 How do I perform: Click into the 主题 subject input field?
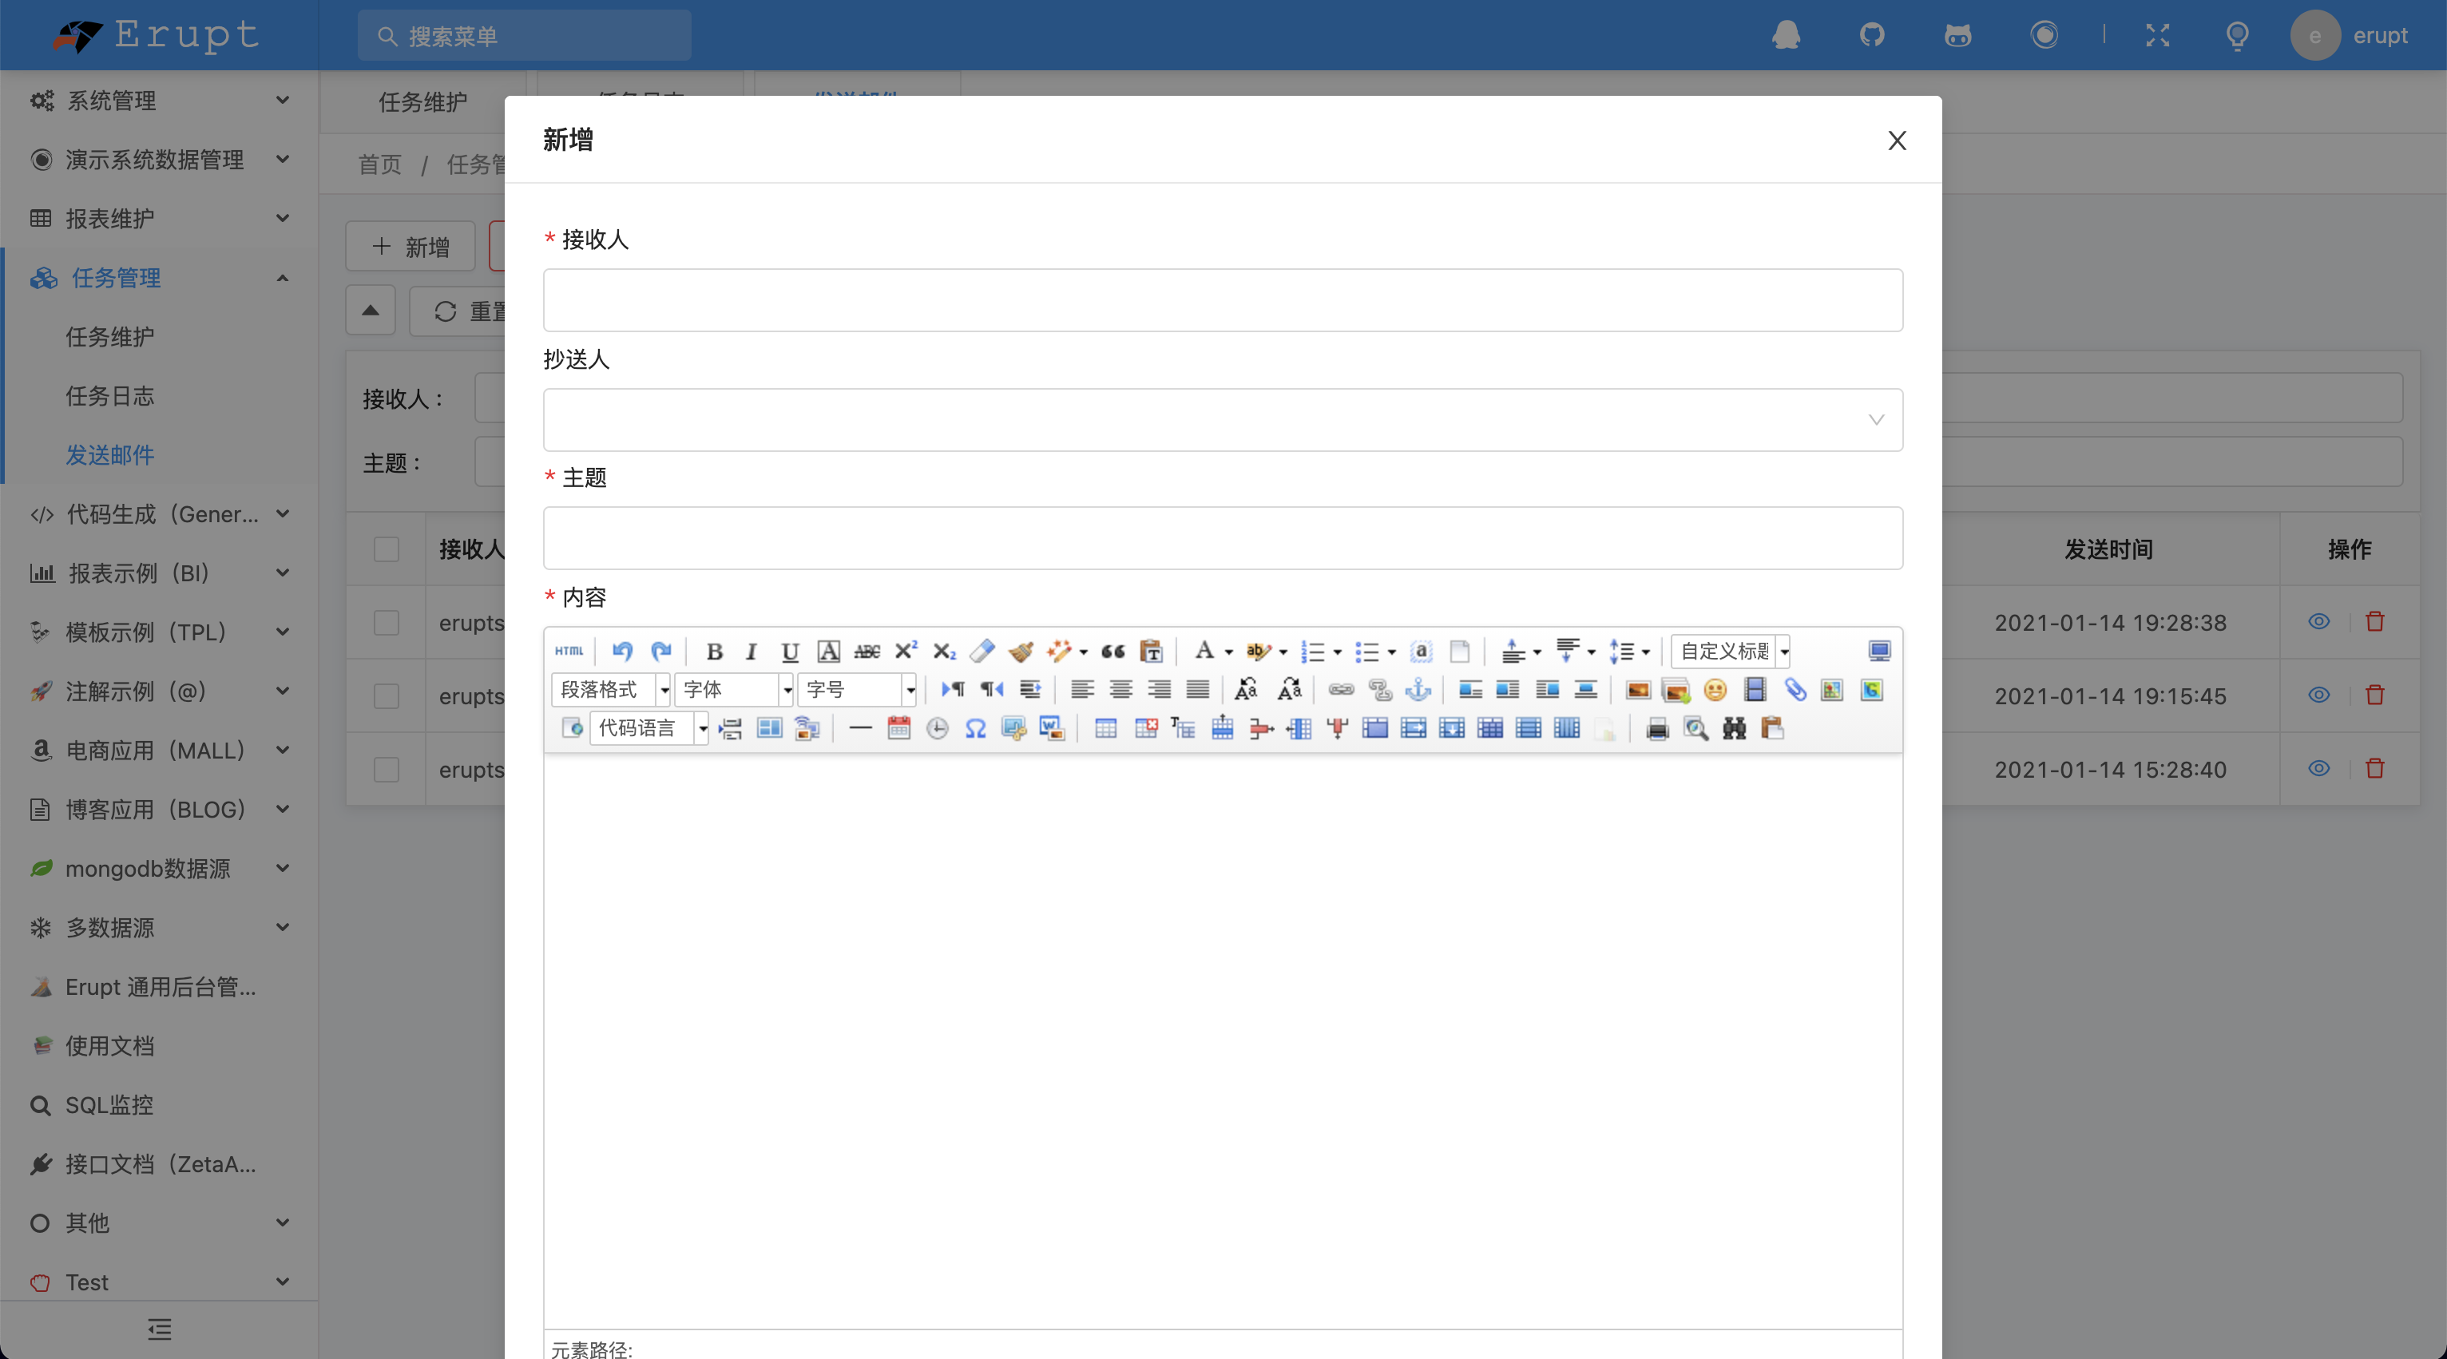[x=1223, y=538]
